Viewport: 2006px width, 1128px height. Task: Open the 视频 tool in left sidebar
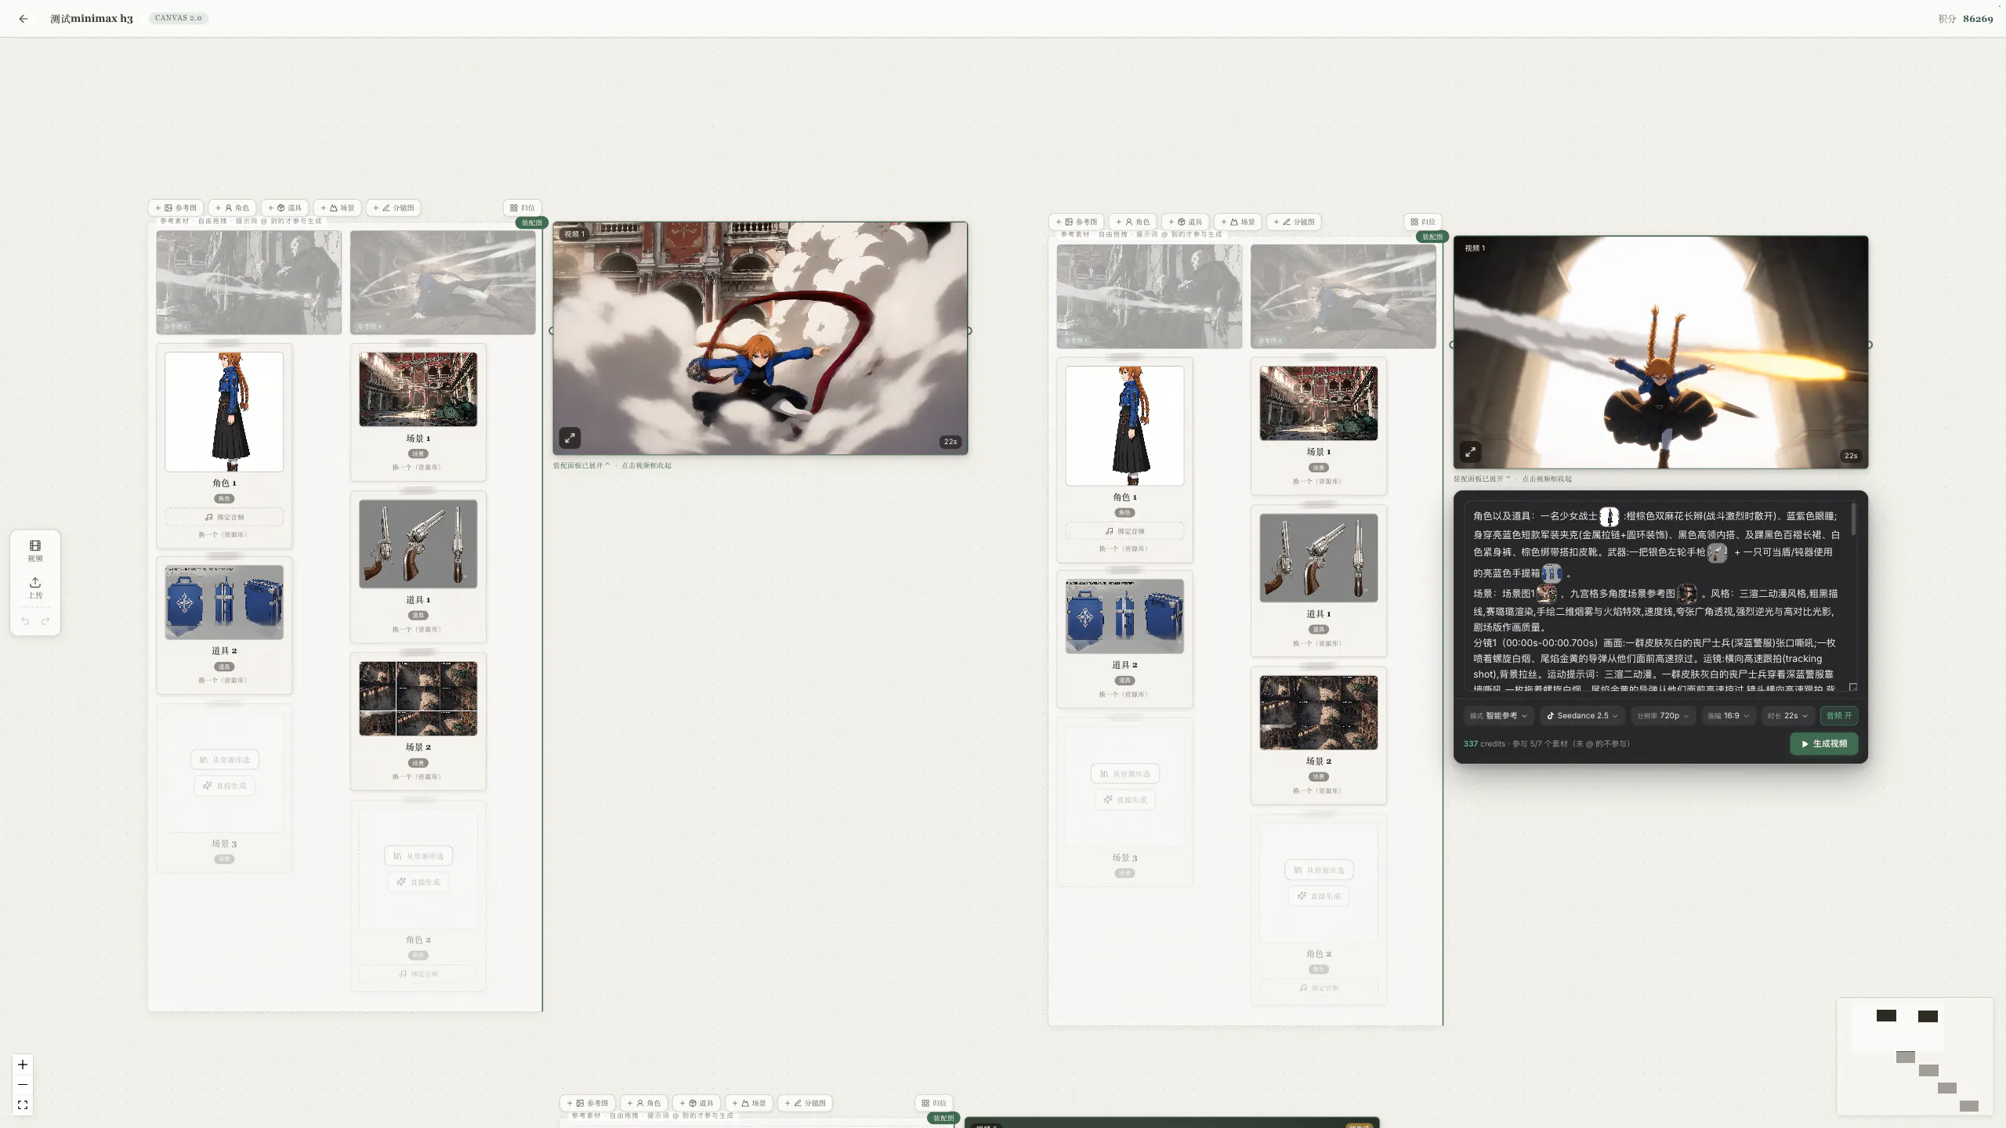[x=35, y=551]
